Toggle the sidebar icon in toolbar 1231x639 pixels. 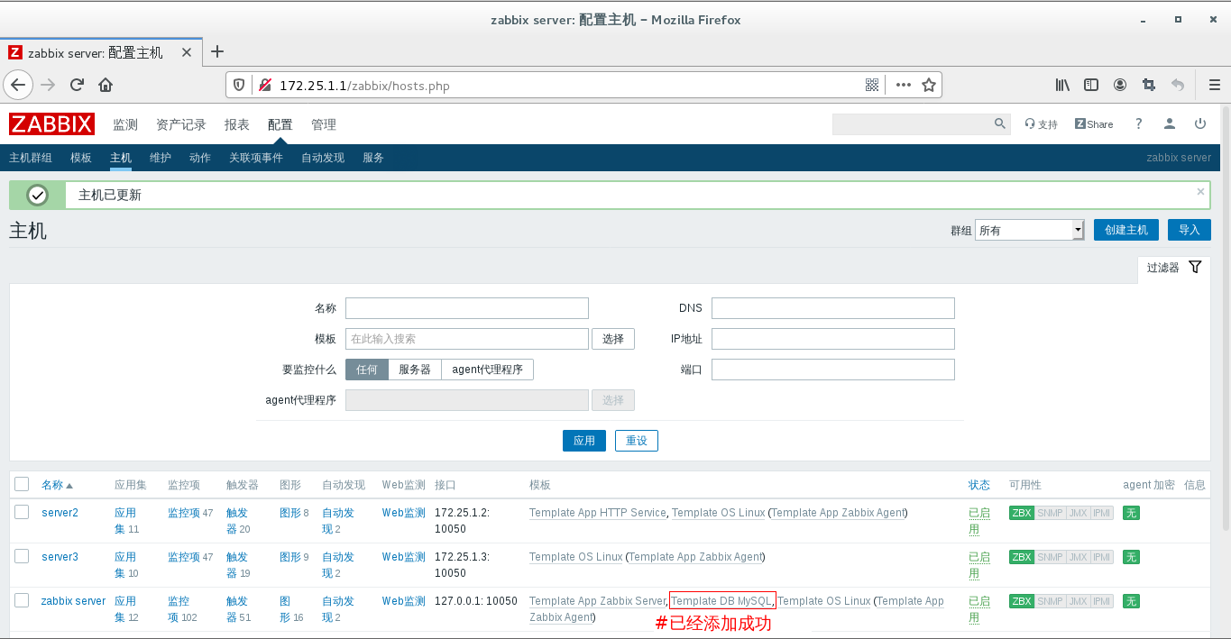click(1091, 85)
